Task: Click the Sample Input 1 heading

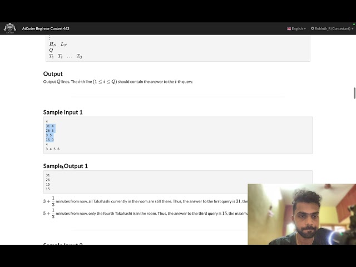Action: [63, 112]
